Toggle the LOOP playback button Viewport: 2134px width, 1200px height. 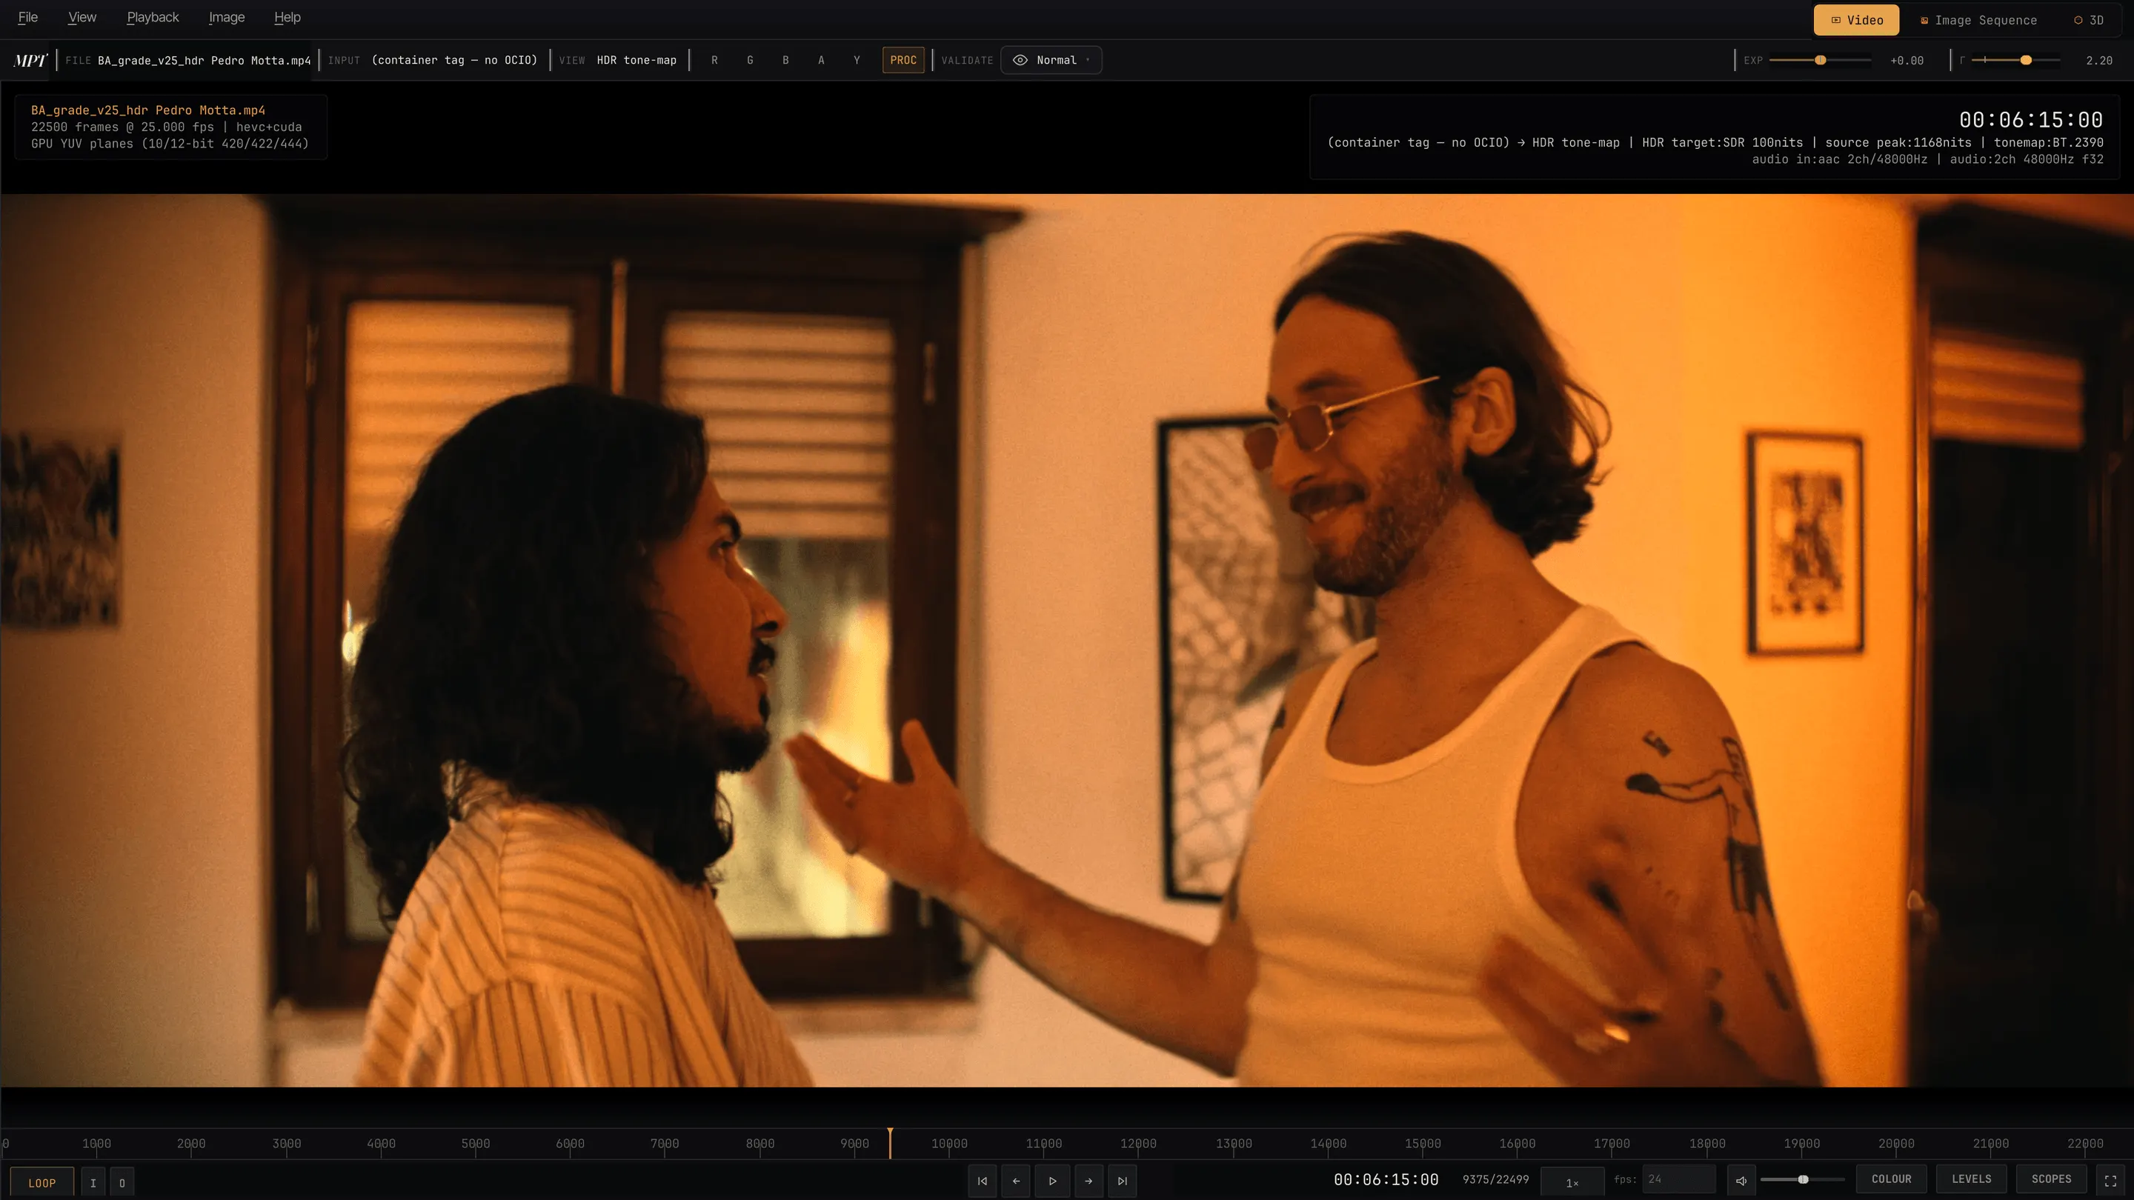point(42,1183)
